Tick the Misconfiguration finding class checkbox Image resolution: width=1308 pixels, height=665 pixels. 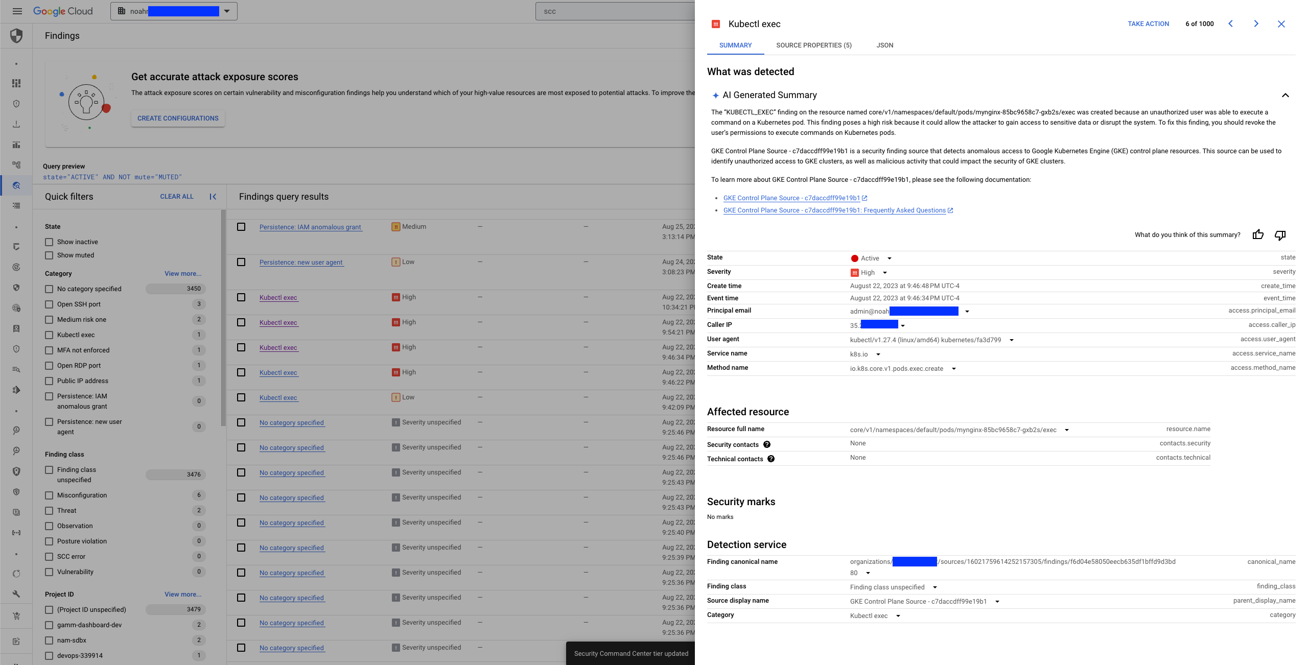point(49,495)
